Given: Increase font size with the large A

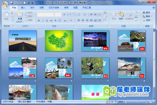Looking at the screenshot, I should [x=64, y=15].
